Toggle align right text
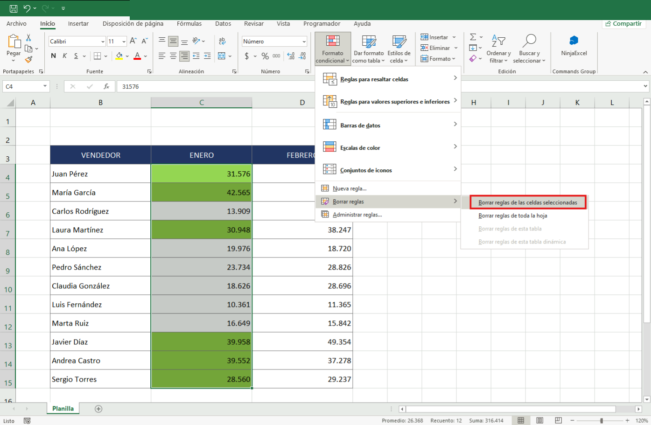Screen dimensions: 651x425 184,56
